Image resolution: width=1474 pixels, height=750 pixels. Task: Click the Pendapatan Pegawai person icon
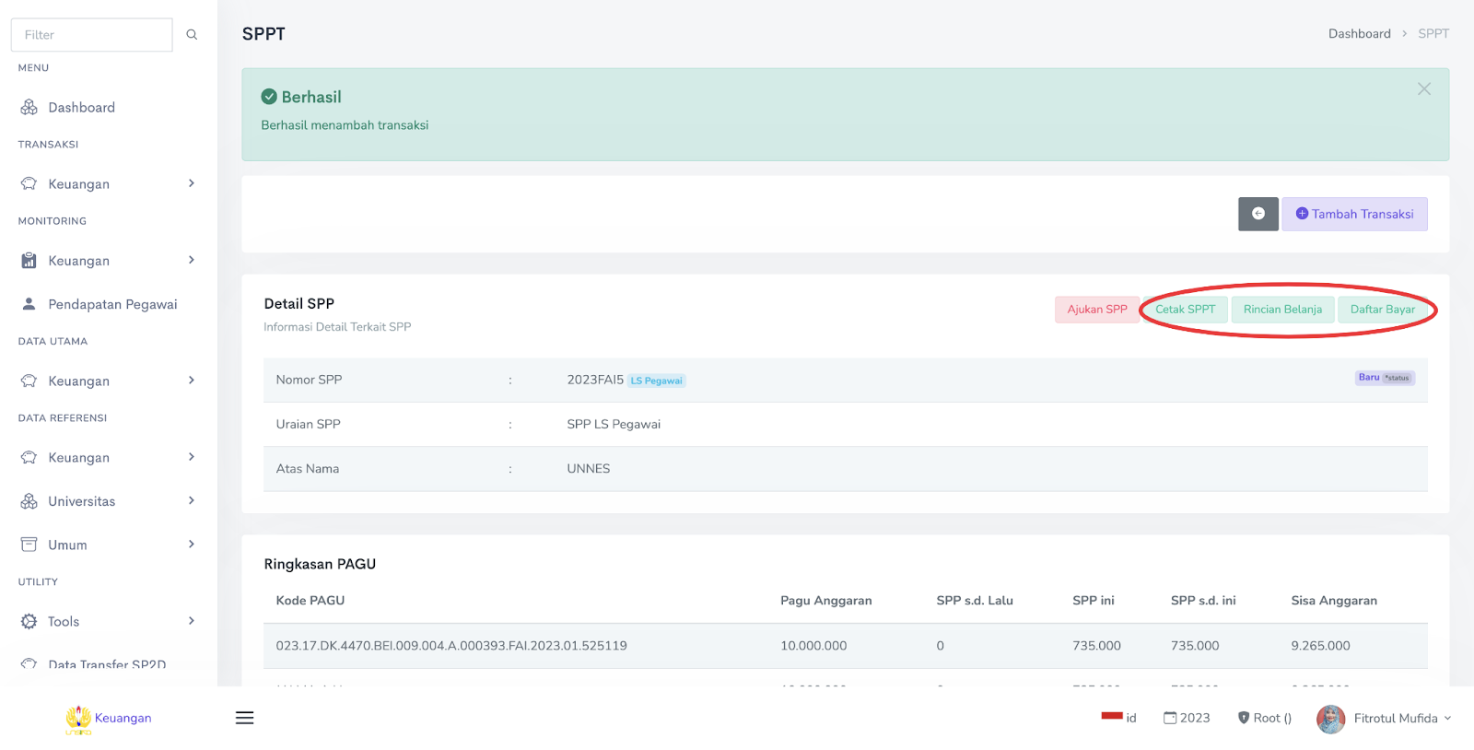(29, 304)
